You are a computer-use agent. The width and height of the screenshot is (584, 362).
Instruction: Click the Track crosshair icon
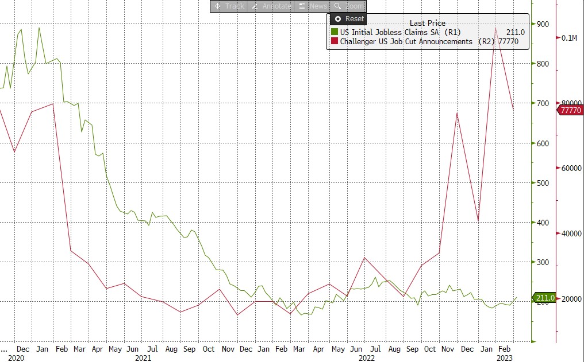[x=217, y=6]
